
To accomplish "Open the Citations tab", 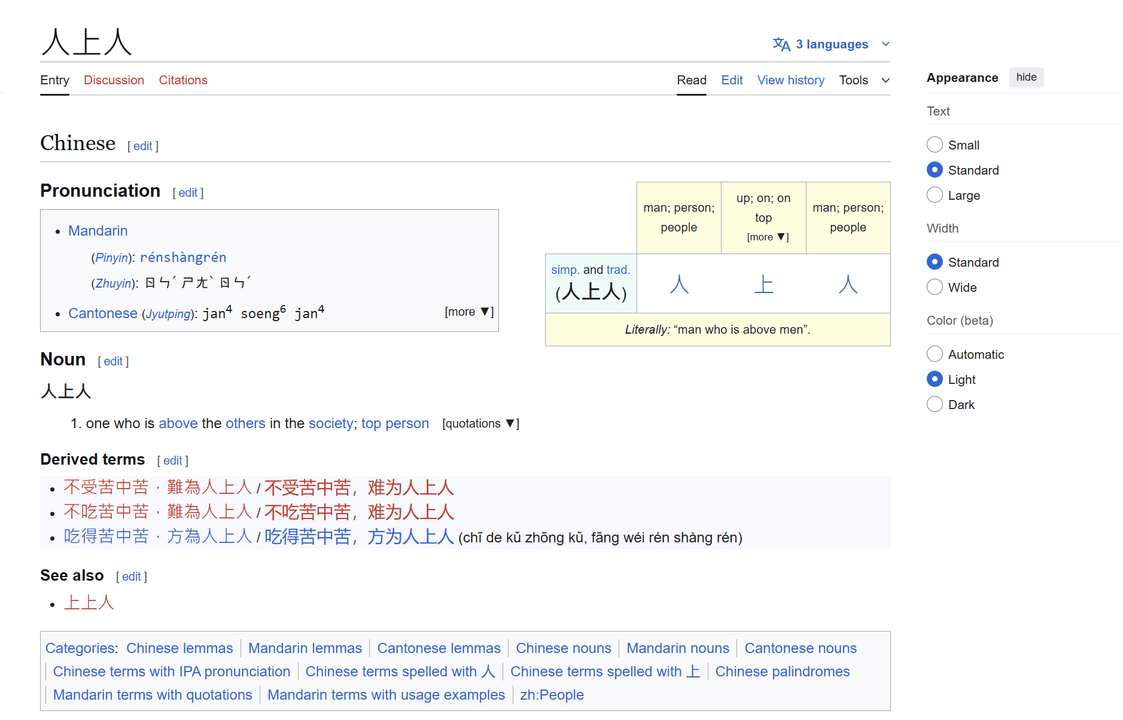I will click(183, 80).
